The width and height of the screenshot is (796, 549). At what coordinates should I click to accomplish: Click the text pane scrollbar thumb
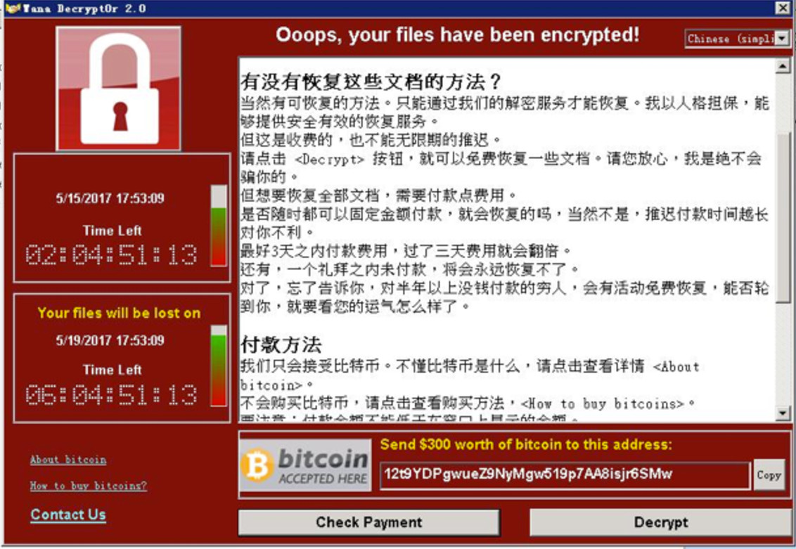pyautogui.click(x=783, y=212)
